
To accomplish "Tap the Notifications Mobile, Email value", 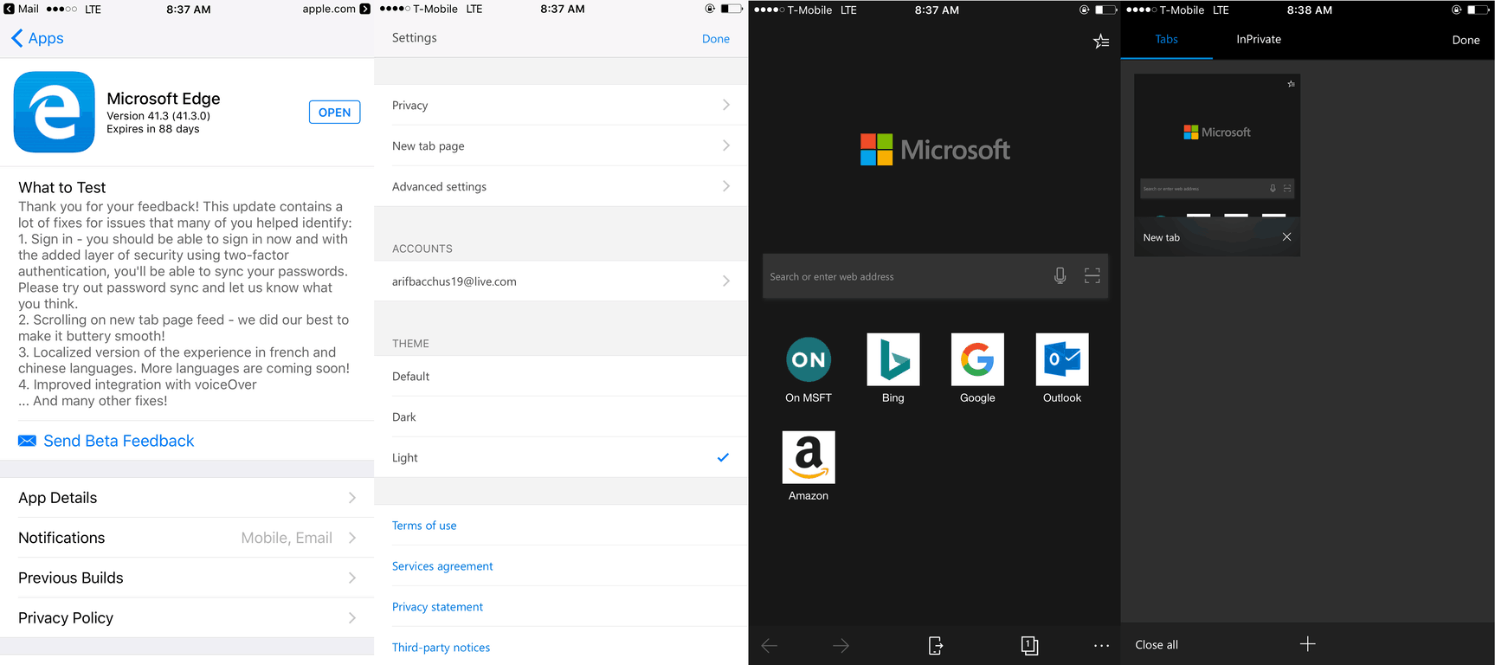I will point(287,538).
